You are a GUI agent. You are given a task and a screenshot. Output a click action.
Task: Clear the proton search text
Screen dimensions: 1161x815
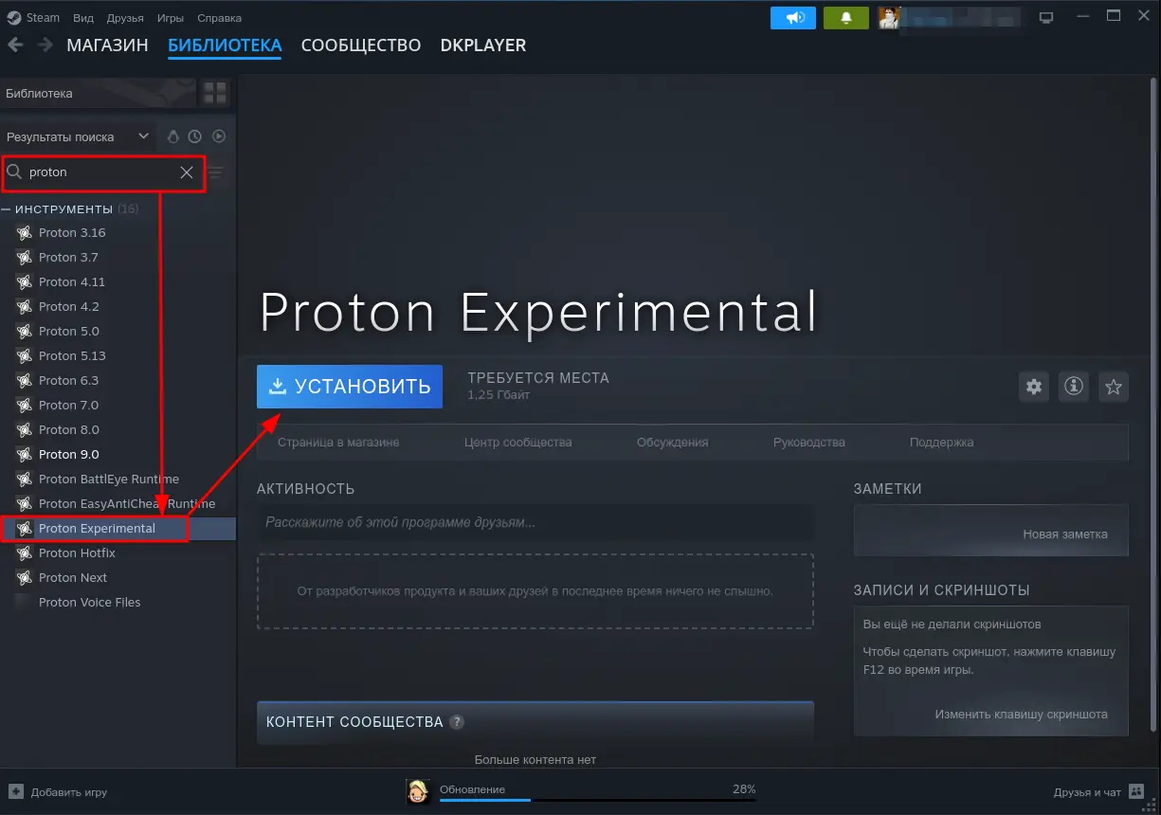[x=187, y=172]
